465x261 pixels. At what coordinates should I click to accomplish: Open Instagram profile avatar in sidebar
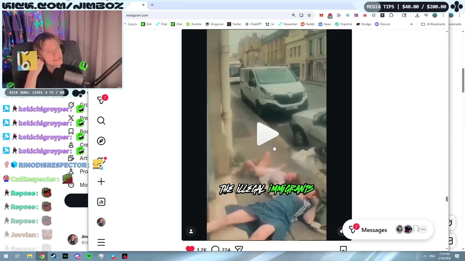pyautogui.click(x=101, y=222)
